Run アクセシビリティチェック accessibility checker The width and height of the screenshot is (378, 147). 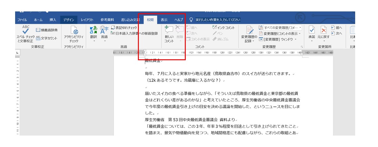pos(74,34)
